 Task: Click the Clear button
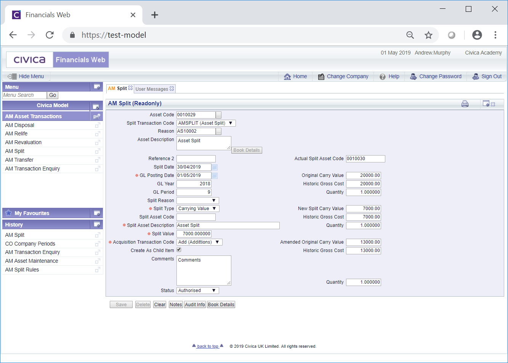[x=160, y=305]
